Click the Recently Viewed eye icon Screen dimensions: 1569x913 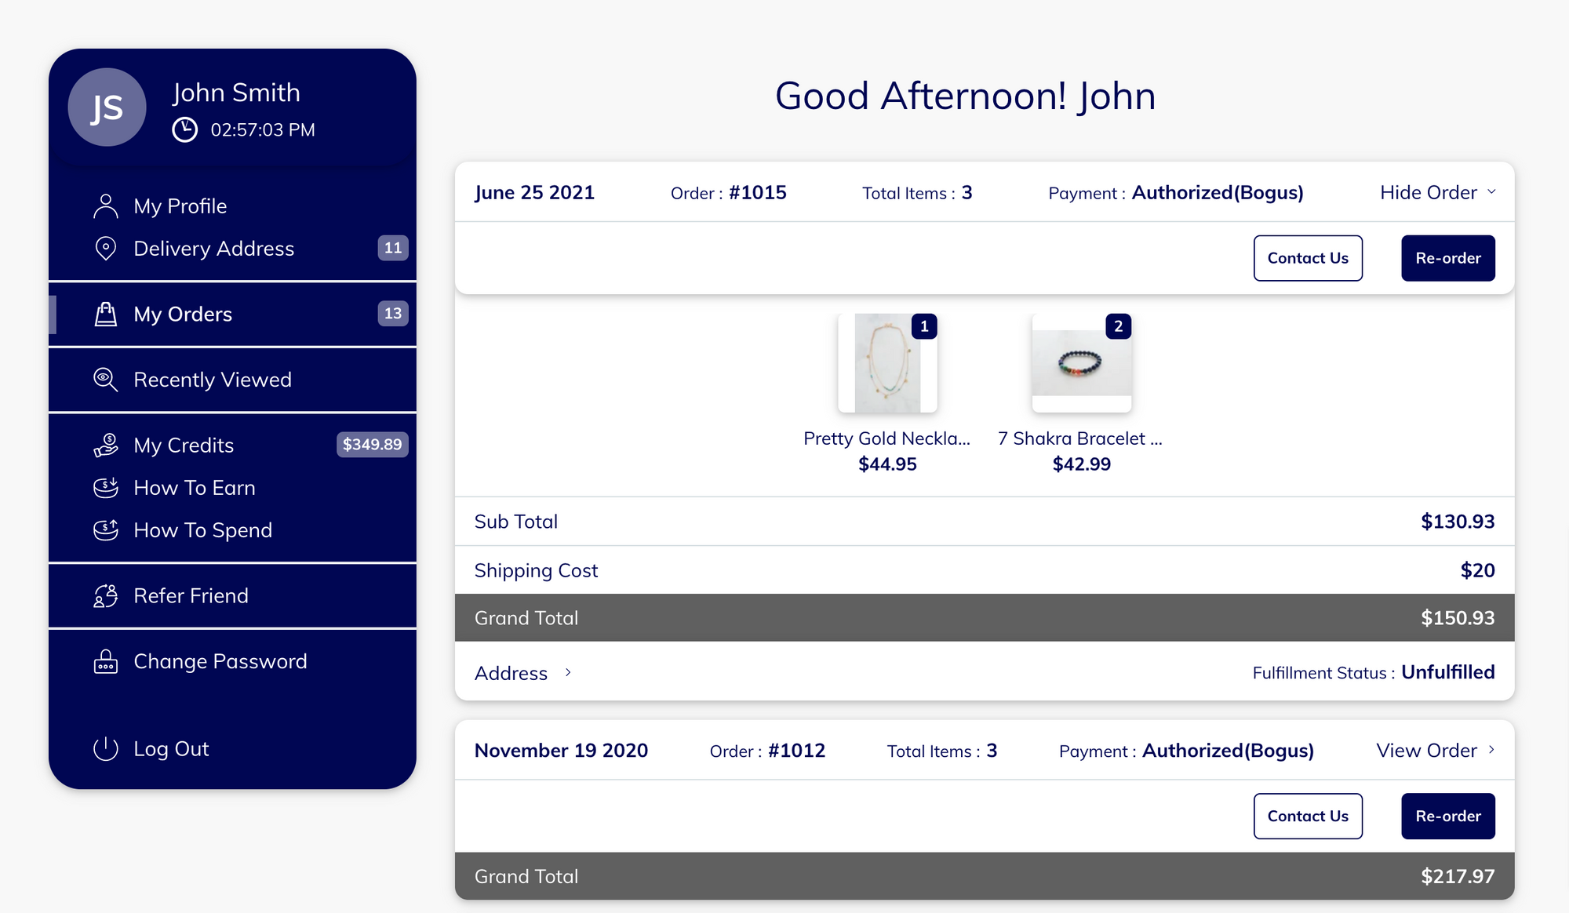tap(105, 380)
